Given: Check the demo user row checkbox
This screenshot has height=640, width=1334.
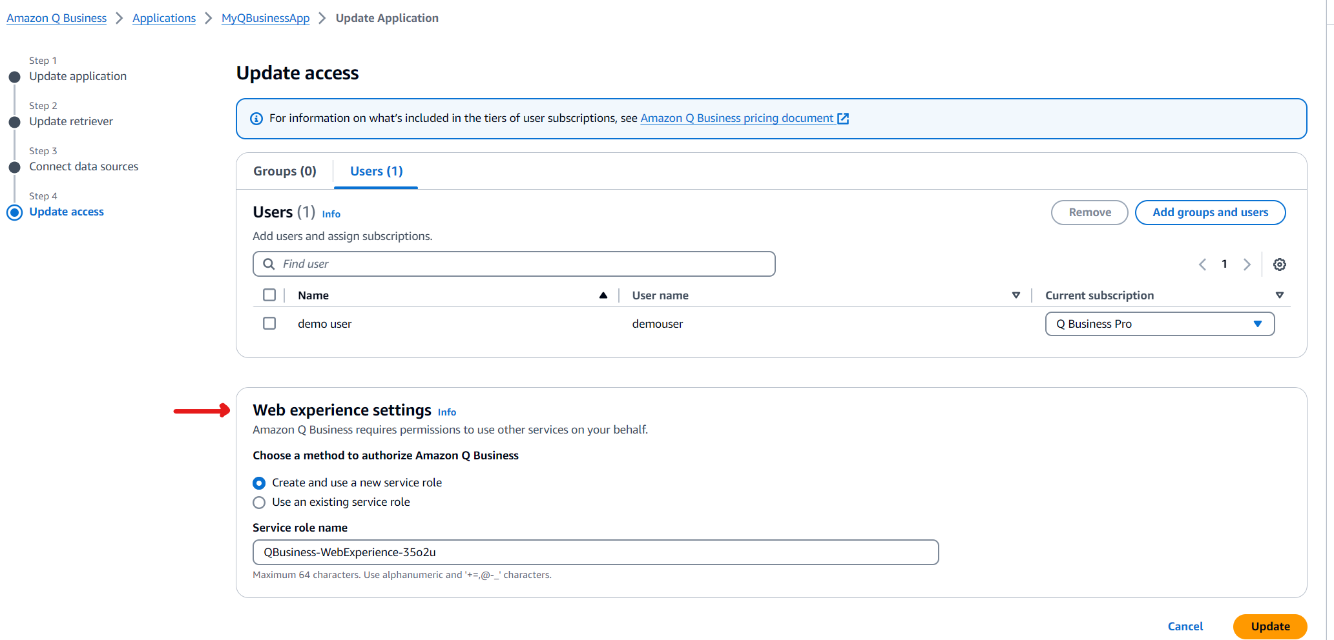Looking at the screenshot, I should 269,323.
